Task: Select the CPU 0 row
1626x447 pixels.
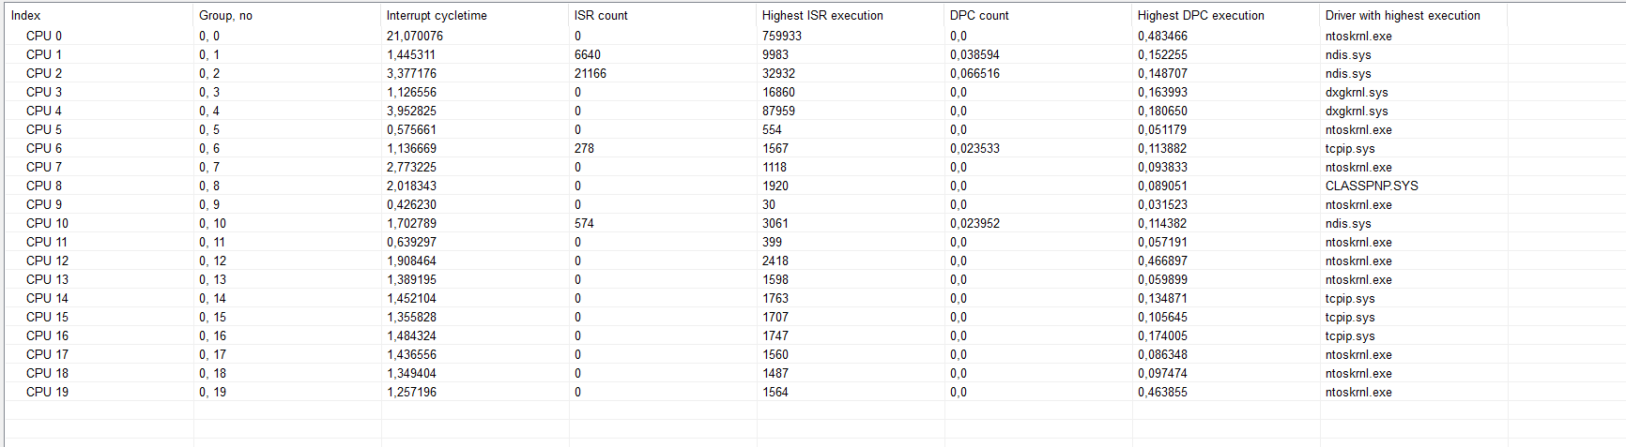Action: [44, 36]
